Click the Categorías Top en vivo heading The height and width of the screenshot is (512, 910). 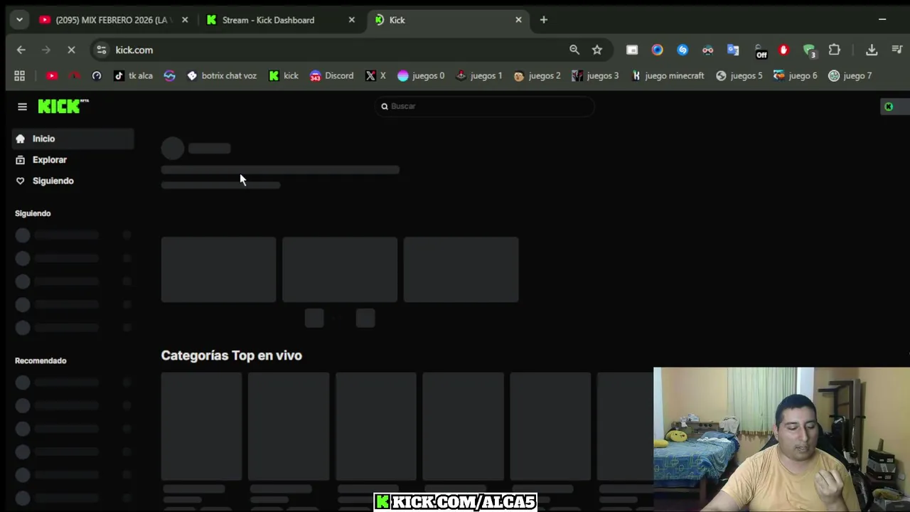click(231, 356)
